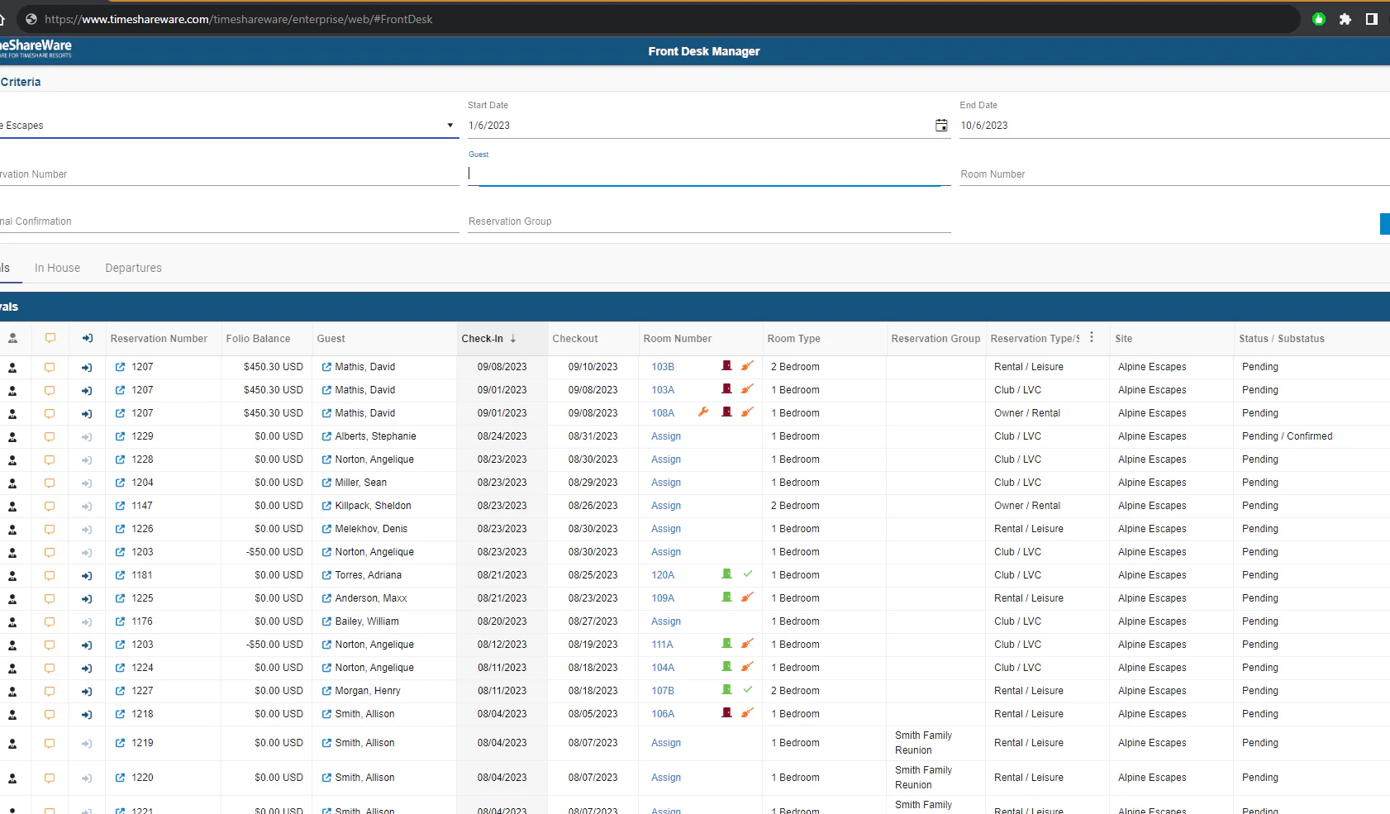Open external link icon for reservation 1218
This screenshot has height=814, width=1390.
[120, 714]
